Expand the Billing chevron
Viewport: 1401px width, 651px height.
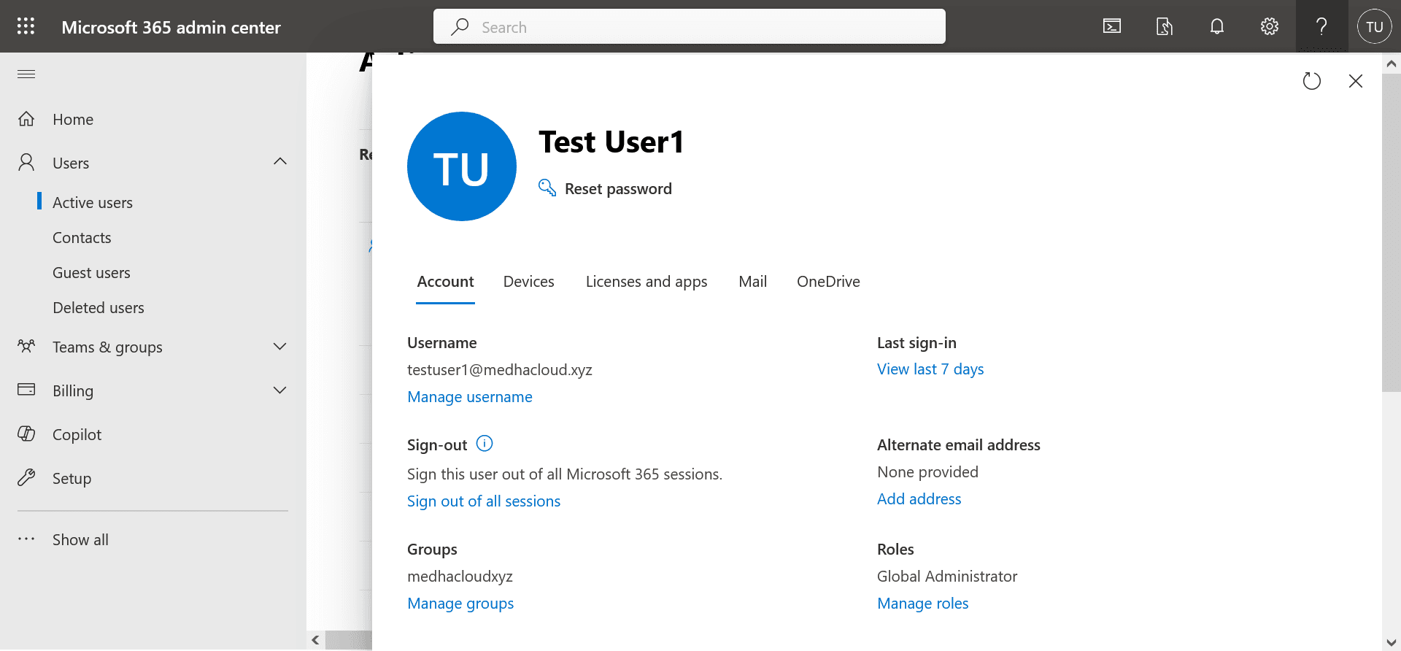click(279, 390)
